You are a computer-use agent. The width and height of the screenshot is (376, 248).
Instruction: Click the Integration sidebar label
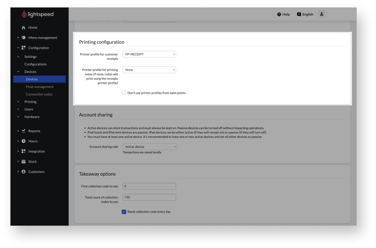coord(37,151)
